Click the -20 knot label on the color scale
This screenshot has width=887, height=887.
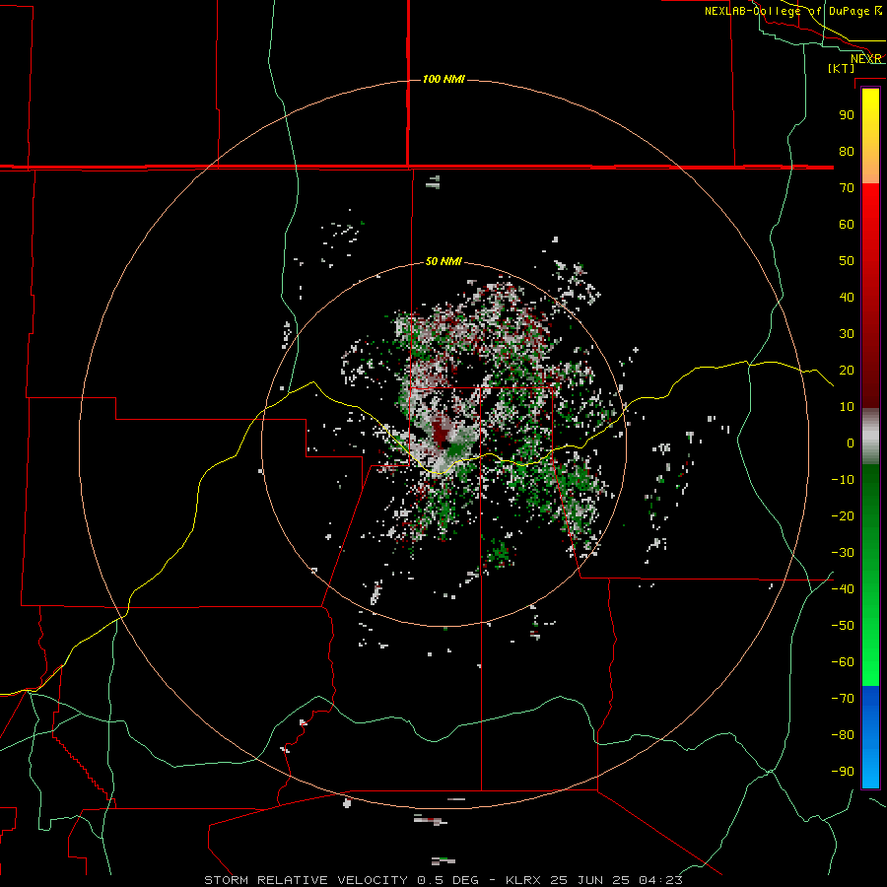(x=843, y=516)
